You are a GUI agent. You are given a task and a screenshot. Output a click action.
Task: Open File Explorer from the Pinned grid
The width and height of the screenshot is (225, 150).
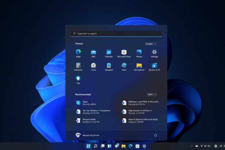pos(139,67)
